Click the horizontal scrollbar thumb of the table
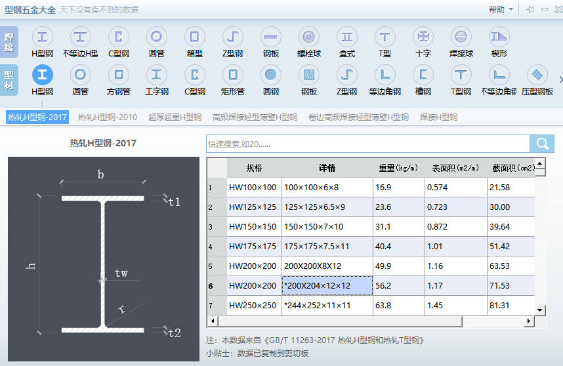Viewport: 563px width, 366px height. coord(340,321)
